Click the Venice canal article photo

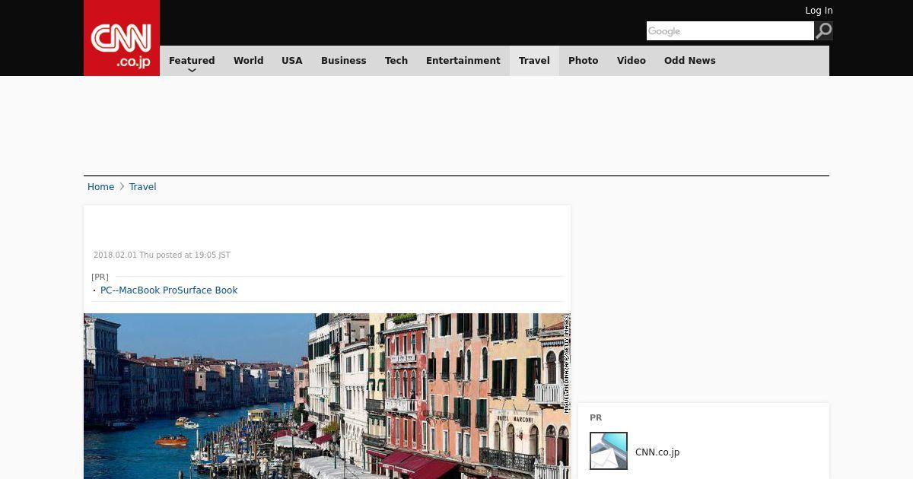point(327,396)
